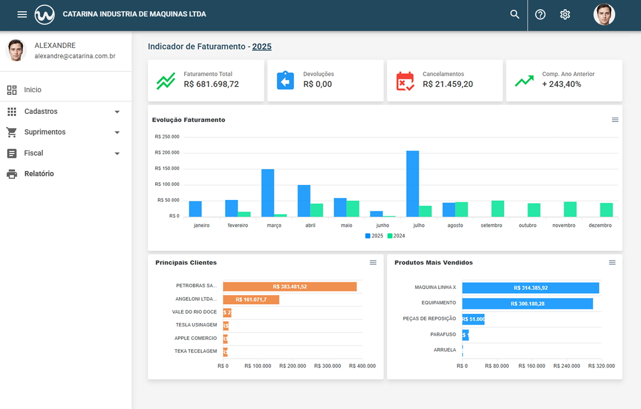The image size is (641, 409).
Task: Click the company logo icon in header
Action: [45, 14]
